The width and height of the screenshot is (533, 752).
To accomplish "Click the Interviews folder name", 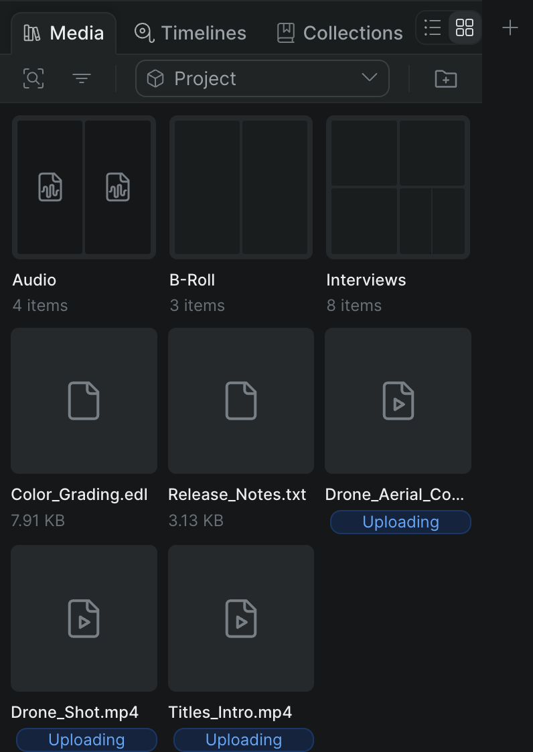I will point(366,280).
